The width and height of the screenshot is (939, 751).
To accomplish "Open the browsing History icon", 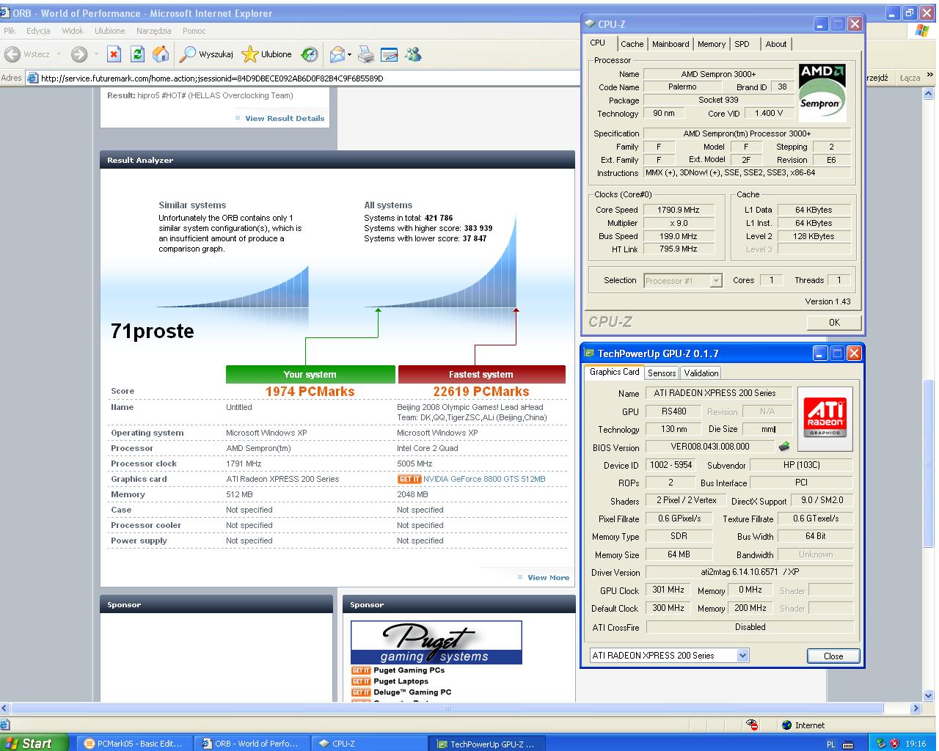I will 310,54.
